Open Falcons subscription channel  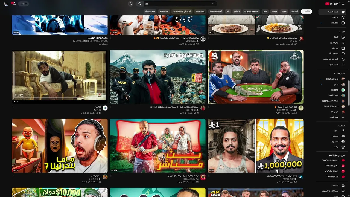332,90
